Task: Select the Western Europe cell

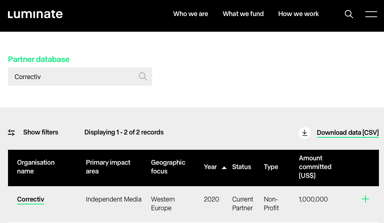Action: [163, 204]
